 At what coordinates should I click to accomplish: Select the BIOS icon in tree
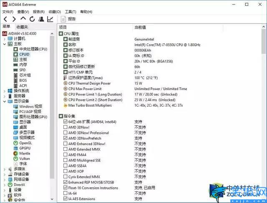tap(15, 80)
